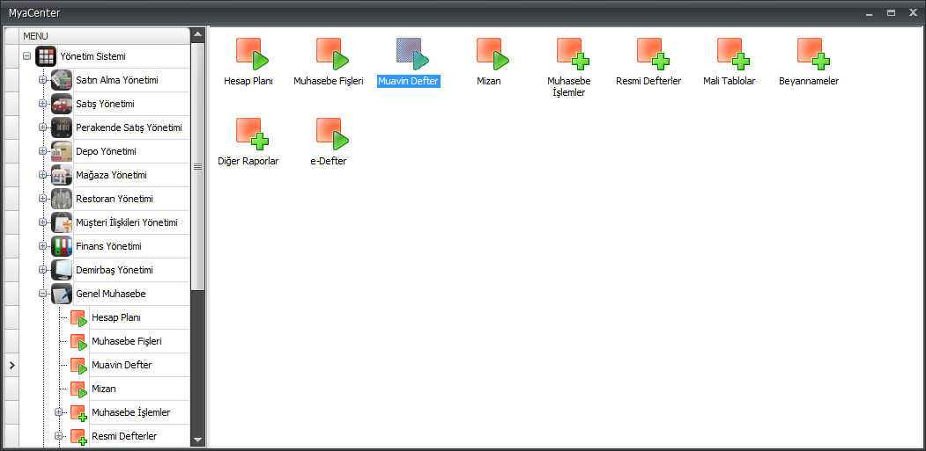The height and width of the screenshot is (451, 926).
Task: Collapse the Yönetim Sistemi root node
Action: (26, 56)
